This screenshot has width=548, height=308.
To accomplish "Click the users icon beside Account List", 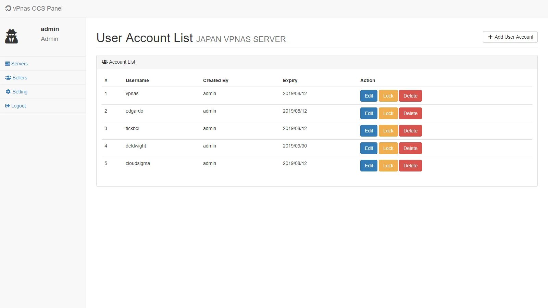I will 105,62.
